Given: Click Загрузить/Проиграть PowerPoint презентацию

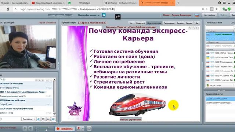Looking at the screenshot, I should [x=131, y=27].
